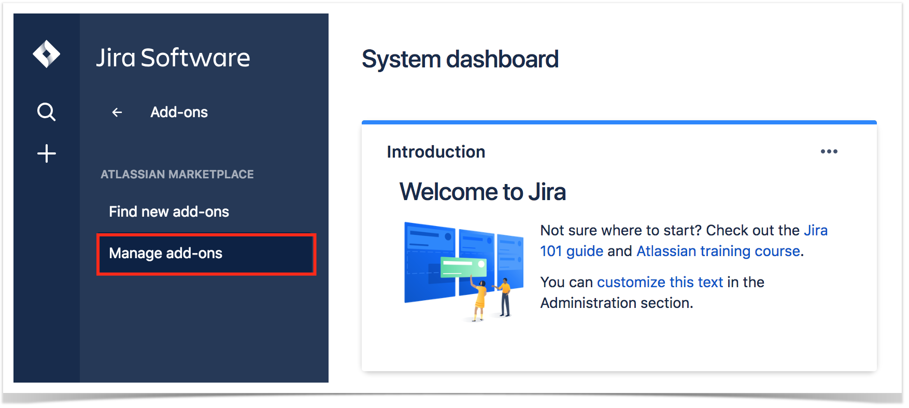The width and height of the screenshot is (909, 408).
Task: Click the Add-ons sidebar heading
Action: click(x=179, y=112)
